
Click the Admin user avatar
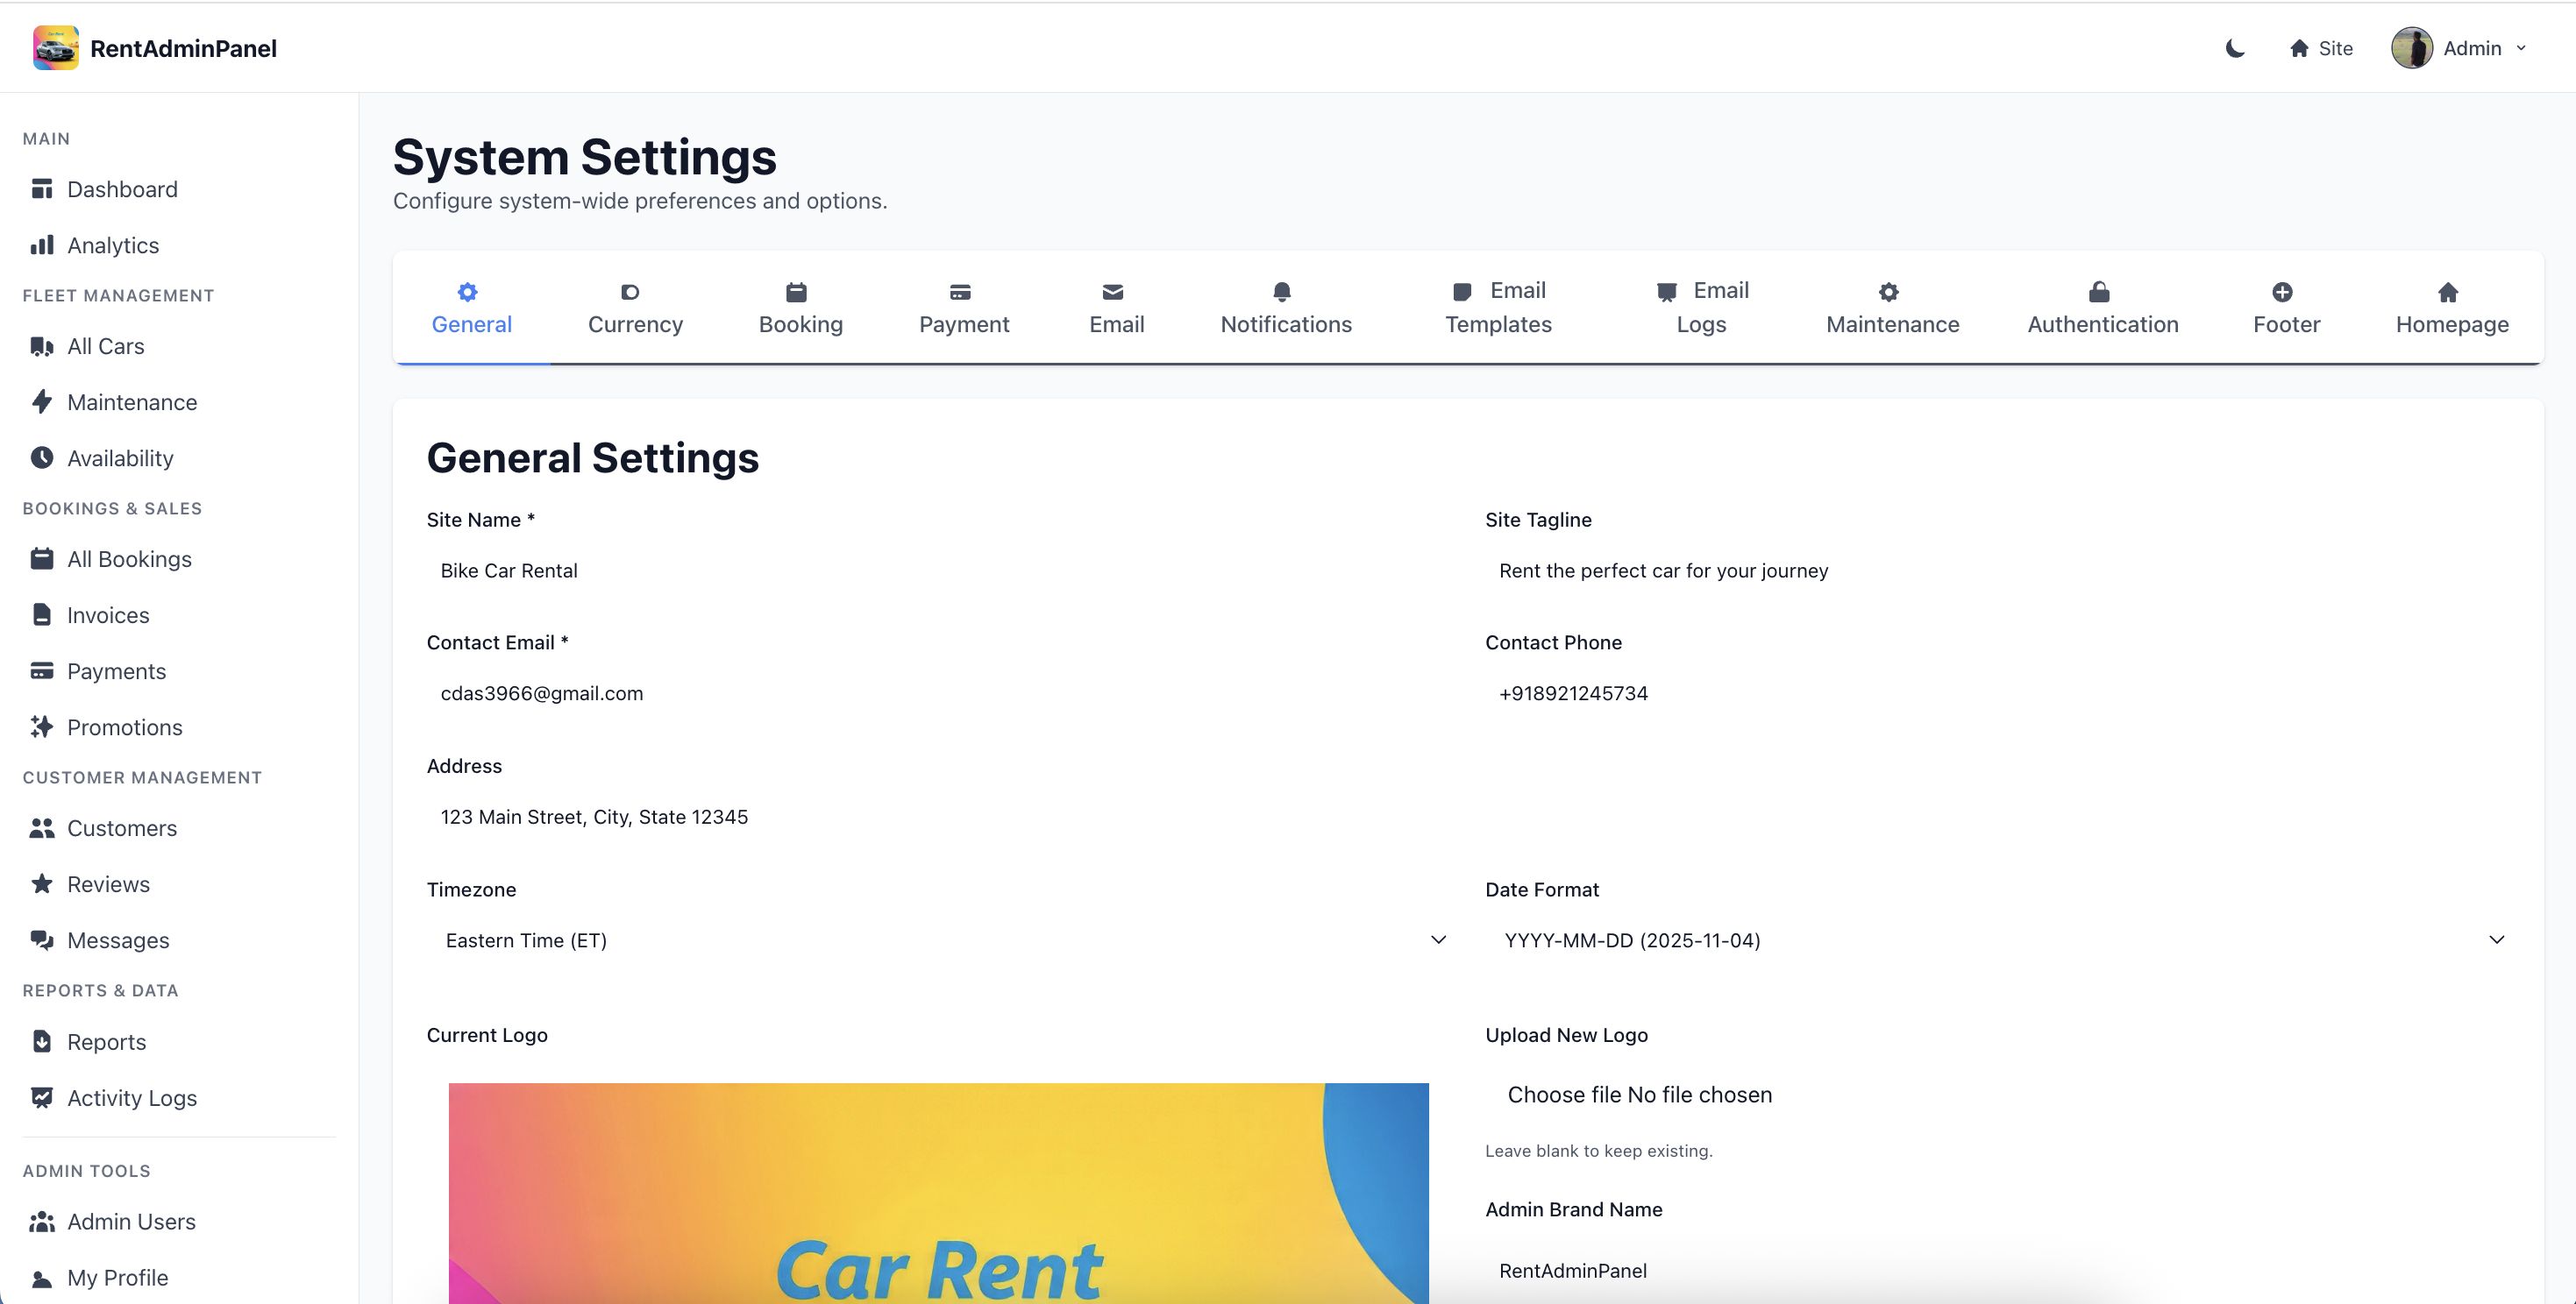2411,48
